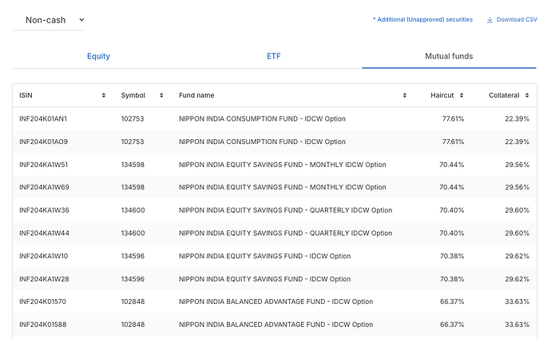Image resolution: width=551 pixels, height=339 pixels.
Task: Select the Mutual funds tab
Action: 449,56
